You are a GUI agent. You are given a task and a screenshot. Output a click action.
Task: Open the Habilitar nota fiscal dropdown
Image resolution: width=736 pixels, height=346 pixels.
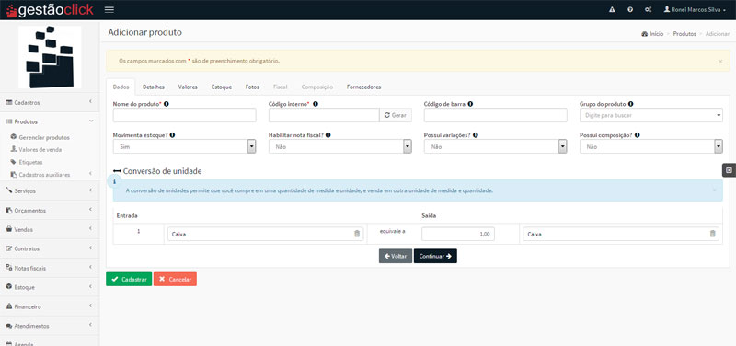click(340, 146)
